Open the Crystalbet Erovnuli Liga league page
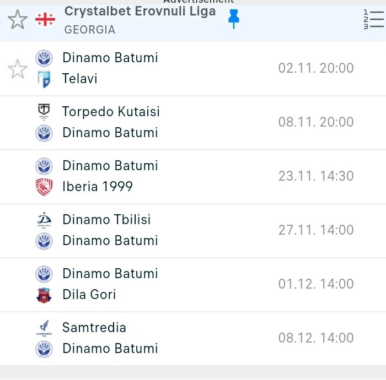The width and height of the screenshot is (386, 380). point(140,12)
